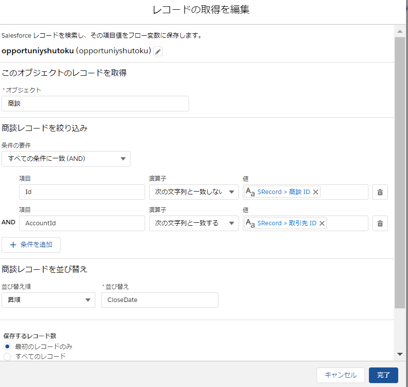The image size is (408, 387).
Task: Open the 条件の要件 dropdown
Action: 66,158
